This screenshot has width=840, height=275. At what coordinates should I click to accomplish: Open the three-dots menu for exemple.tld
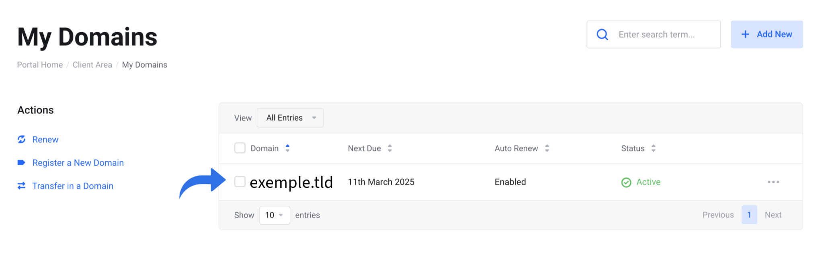pos(773,182)
